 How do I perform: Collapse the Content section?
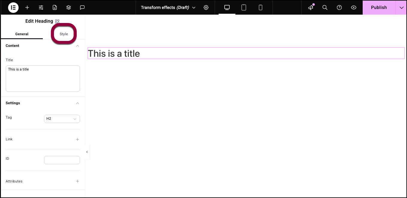click(x=78, y=46)
